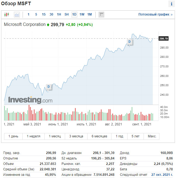176x178 pixels.
Task: Select the 1D daily interval
Action: (74, 14)
